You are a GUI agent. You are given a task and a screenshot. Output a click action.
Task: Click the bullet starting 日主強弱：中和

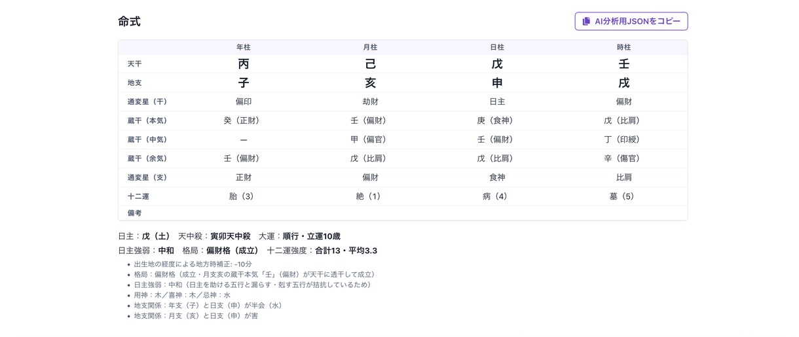[x=255, y=285]
